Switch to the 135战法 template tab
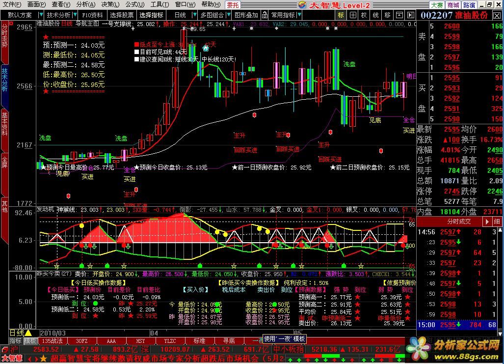The height and width of the screenshot is (364, 504). 53,340
